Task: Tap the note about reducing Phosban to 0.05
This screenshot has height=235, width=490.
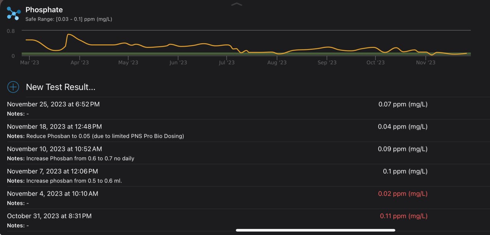Action: pos(105,136)
